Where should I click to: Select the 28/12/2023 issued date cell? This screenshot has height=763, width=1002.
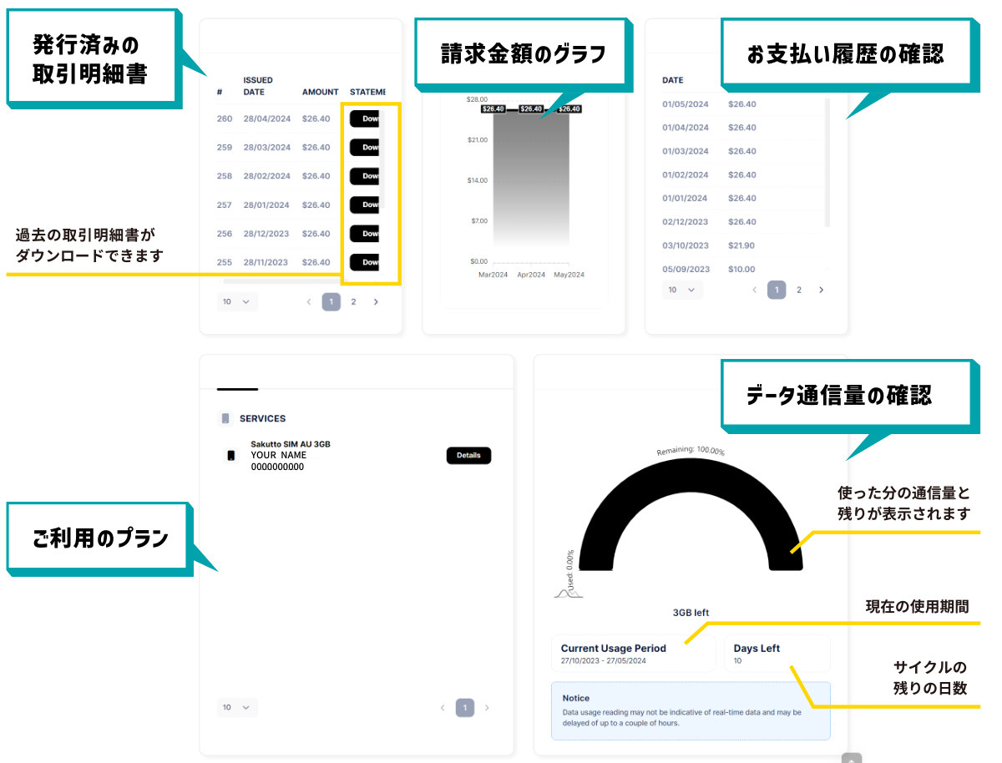click(267, 234)
